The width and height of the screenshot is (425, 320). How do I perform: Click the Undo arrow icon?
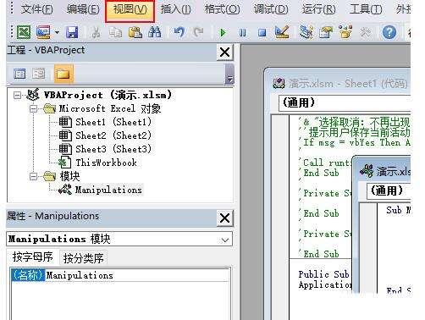coord(179,32)
